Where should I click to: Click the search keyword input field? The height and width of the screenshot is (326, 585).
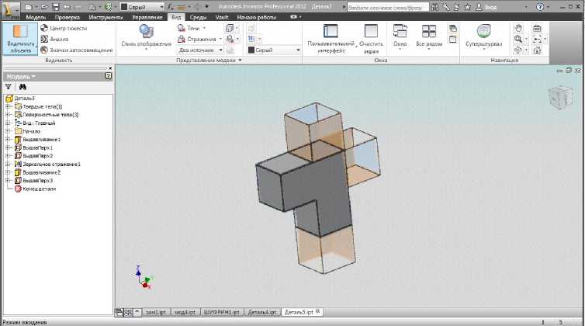point(388,7)
